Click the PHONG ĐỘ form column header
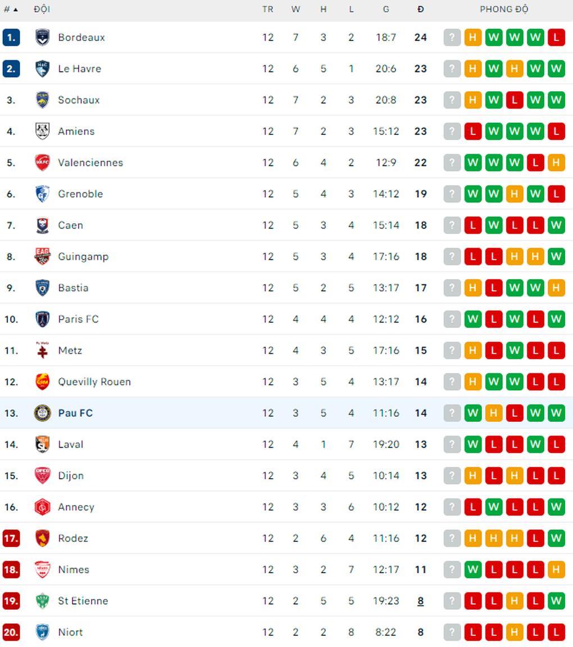 (x=504, y=10)
